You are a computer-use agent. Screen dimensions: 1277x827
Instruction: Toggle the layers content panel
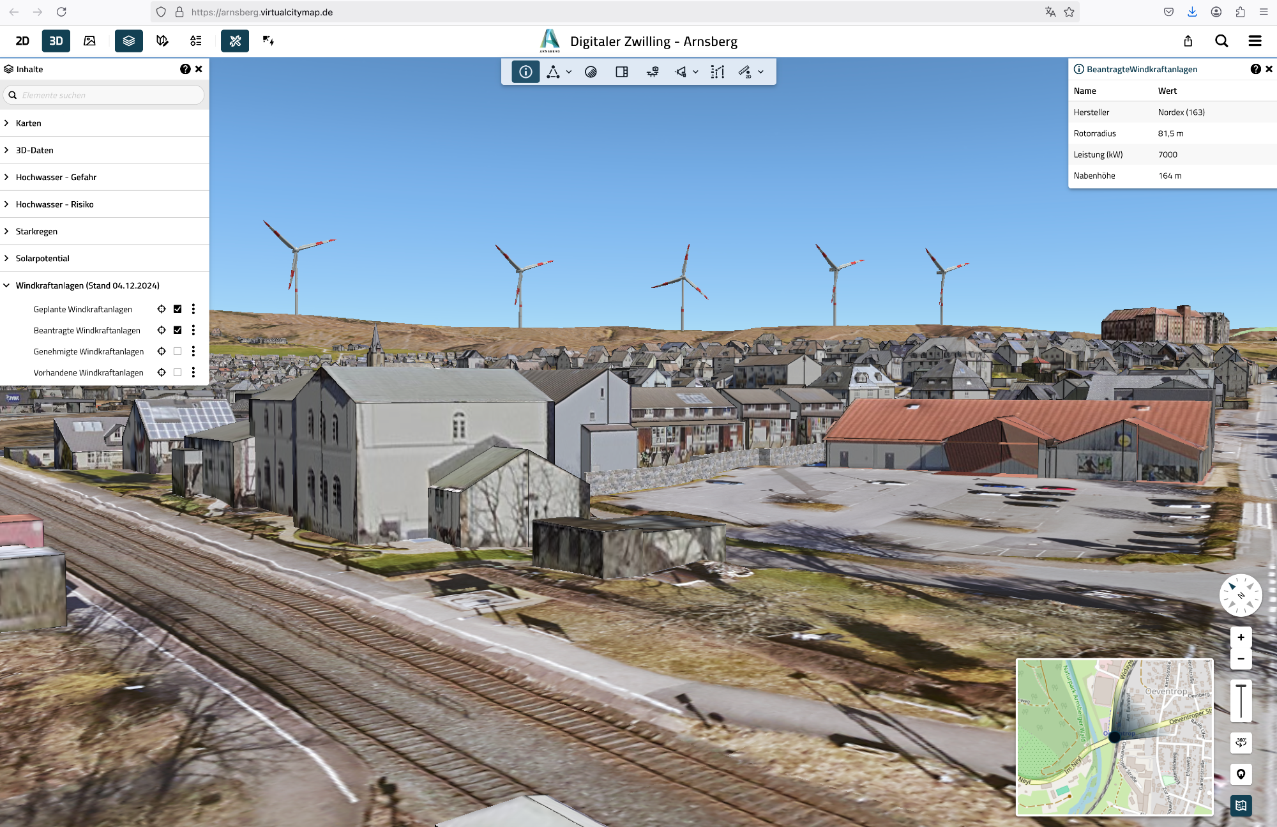pyautogui.click(x=128, y=41)
